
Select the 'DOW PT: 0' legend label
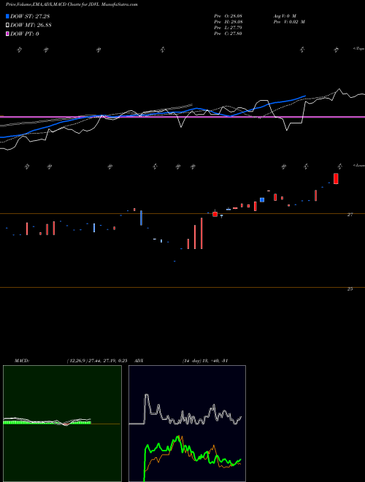[x=25, y=34]
